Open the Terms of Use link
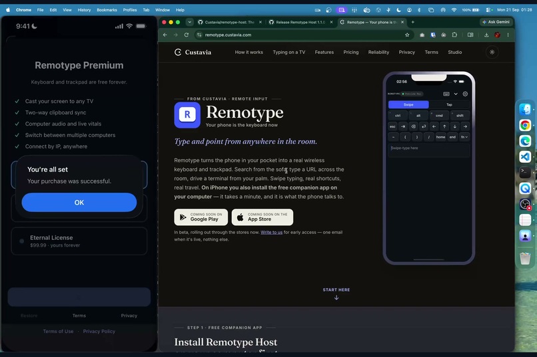This screenshot has width=537, height=357. [58, 331]
